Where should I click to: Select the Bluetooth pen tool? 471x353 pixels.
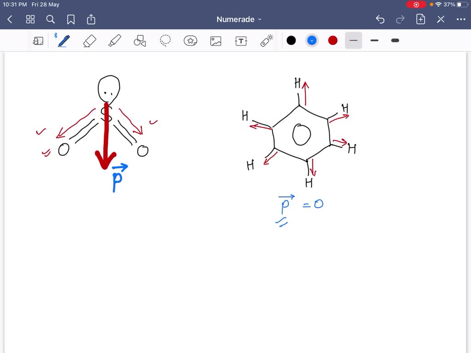63,40
